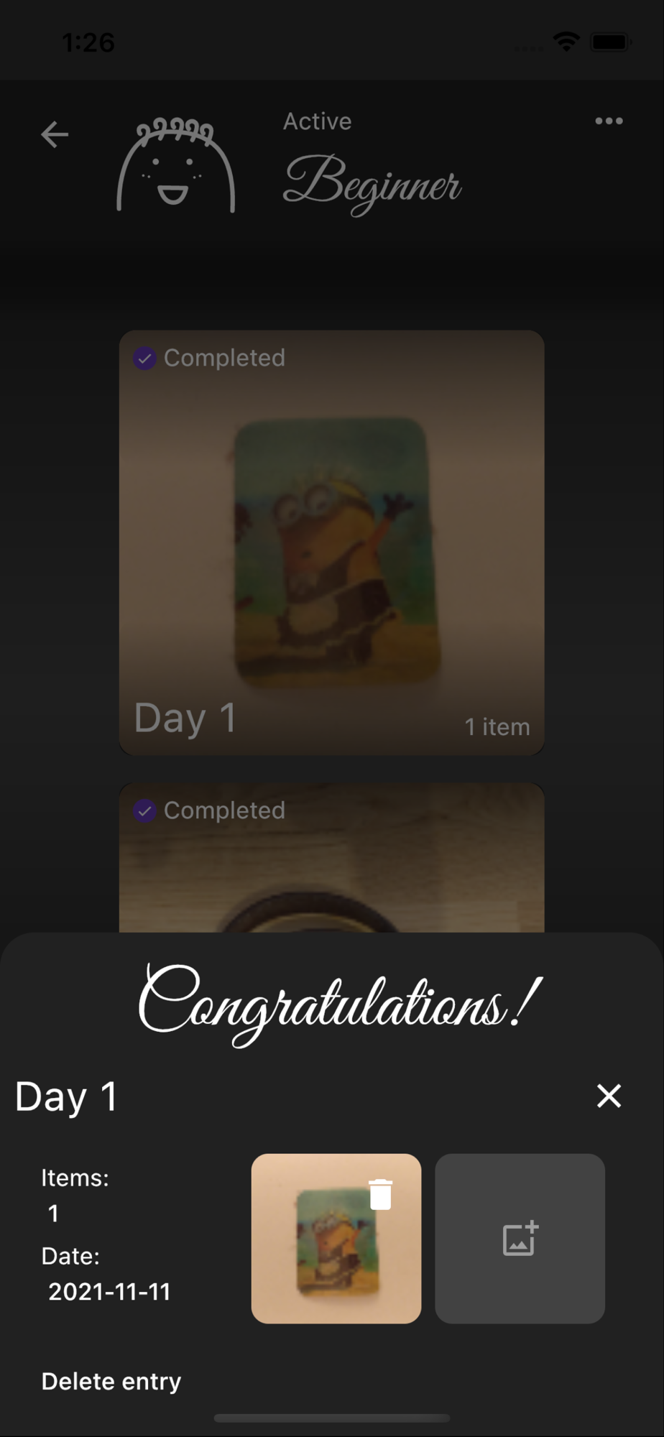This screenshot has width=664, height=1437.
Task: Tap the back arrow icon
Action: (55, 134)
